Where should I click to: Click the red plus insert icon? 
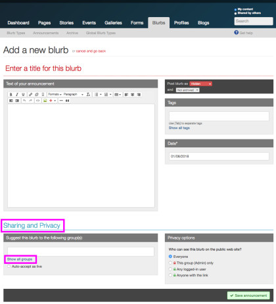pos(51,101)
